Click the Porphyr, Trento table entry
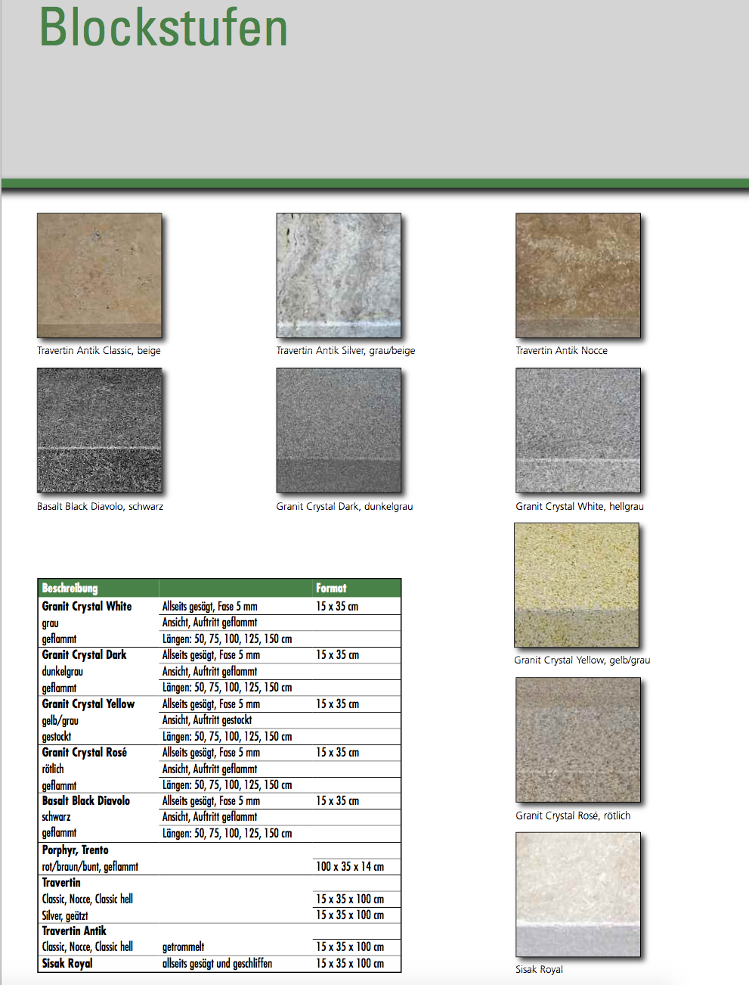The image size is (749, 985). (x=75, y=850)
